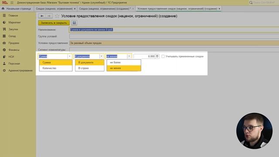The height and width of the screenshot is (157, 279).
Task: Open Главное in the sidebar
Action: [13, 16]
